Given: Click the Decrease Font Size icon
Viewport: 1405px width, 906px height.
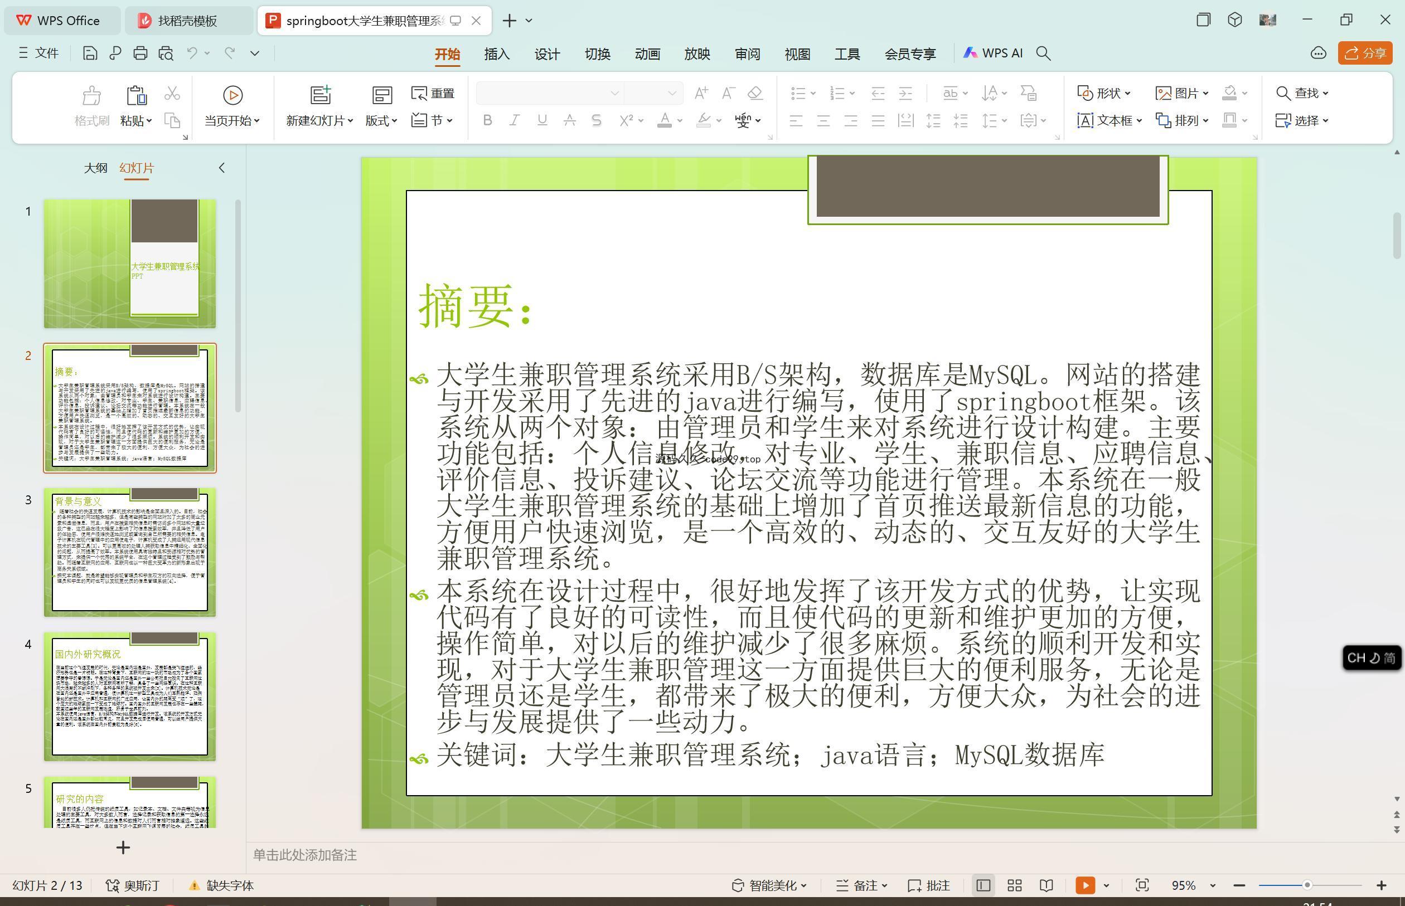Looking at the screenshot, I should tap(728, 93).
